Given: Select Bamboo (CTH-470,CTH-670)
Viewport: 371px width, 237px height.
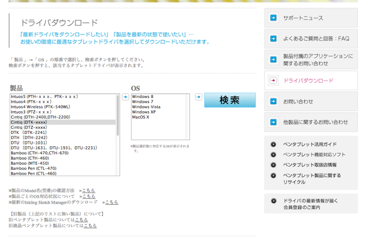Looking at the screenshot, I should coord(63,153).
